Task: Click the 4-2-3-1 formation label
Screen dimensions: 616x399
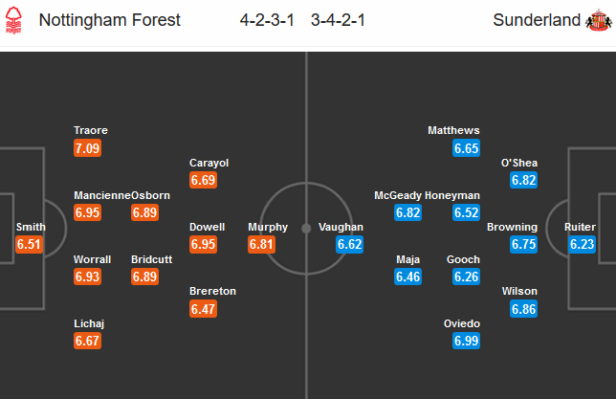Action: tap(269, 21)
